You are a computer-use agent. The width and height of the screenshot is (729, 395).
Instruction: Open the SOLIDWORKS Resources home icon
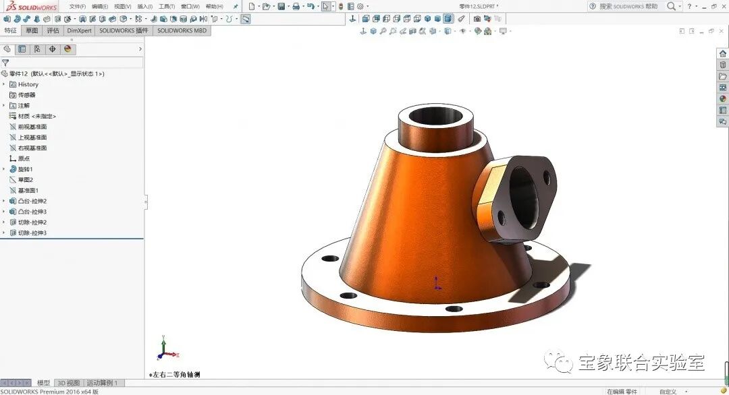click(722, 53)
